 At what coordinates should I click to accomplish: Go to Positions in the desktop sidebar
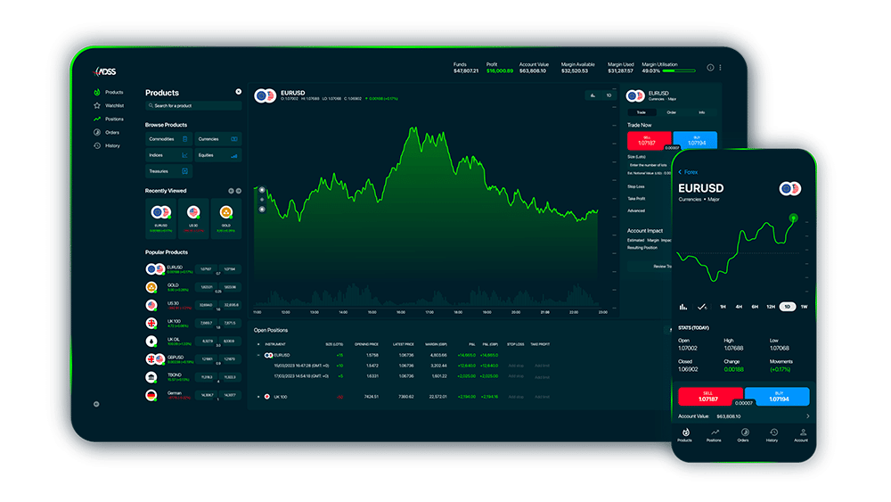pos(113,119)
